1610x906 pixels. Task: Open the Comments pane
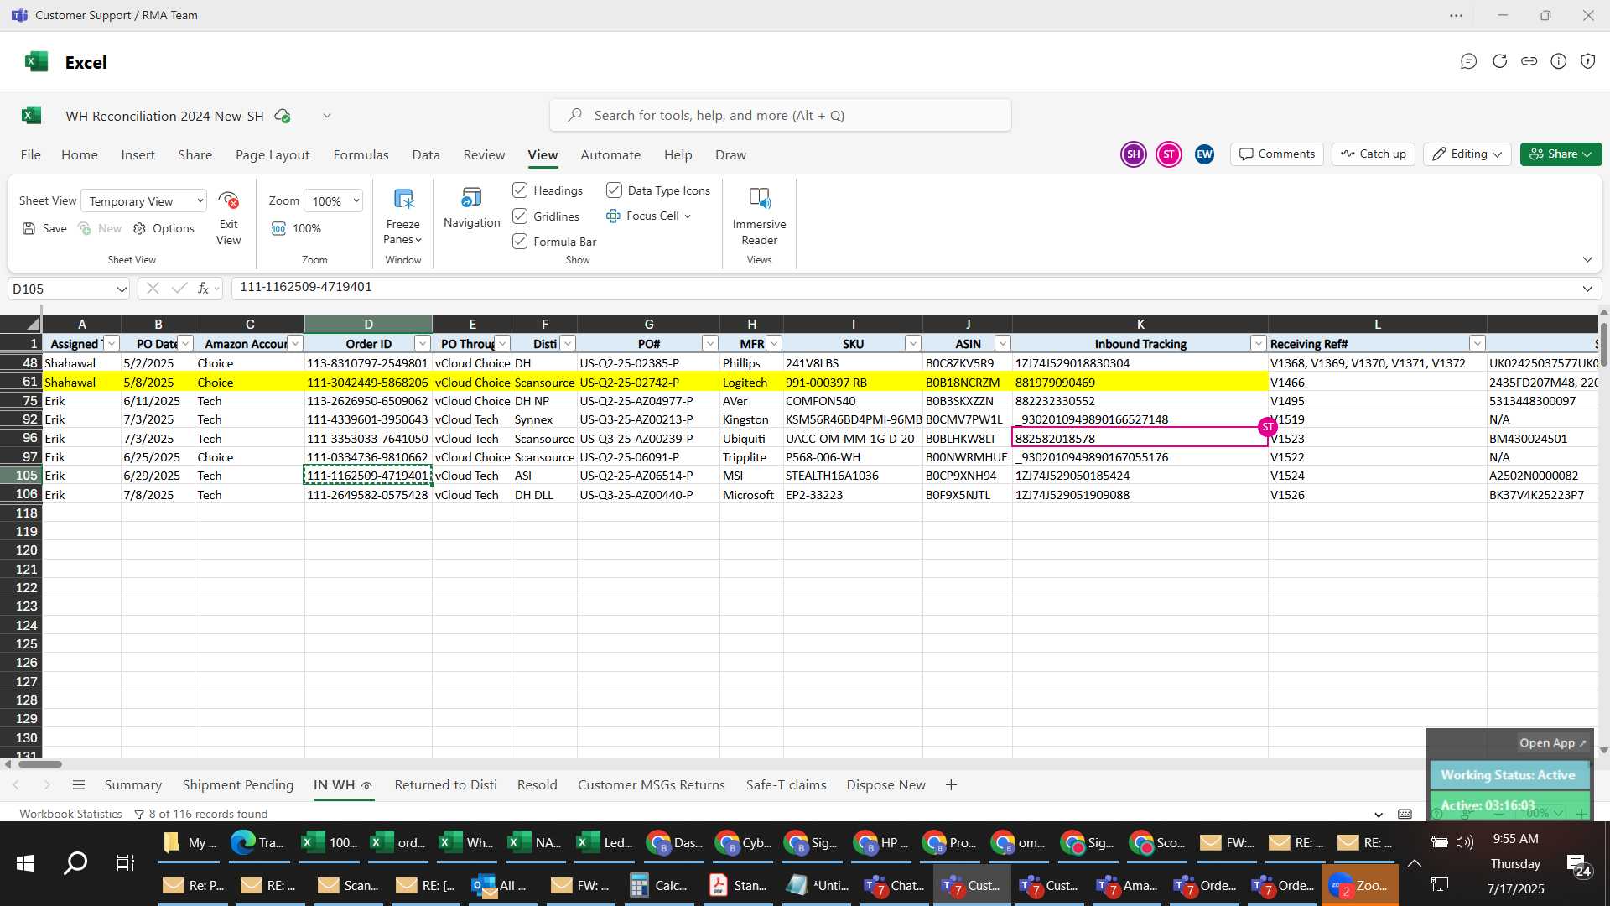coord(1277,154)
